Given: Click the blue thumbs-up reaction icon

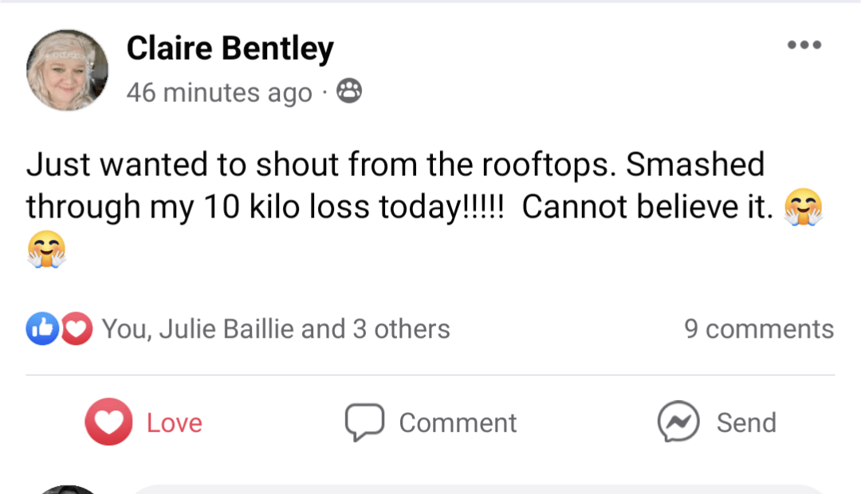Looking at the screenshot, I should (41, 329).
